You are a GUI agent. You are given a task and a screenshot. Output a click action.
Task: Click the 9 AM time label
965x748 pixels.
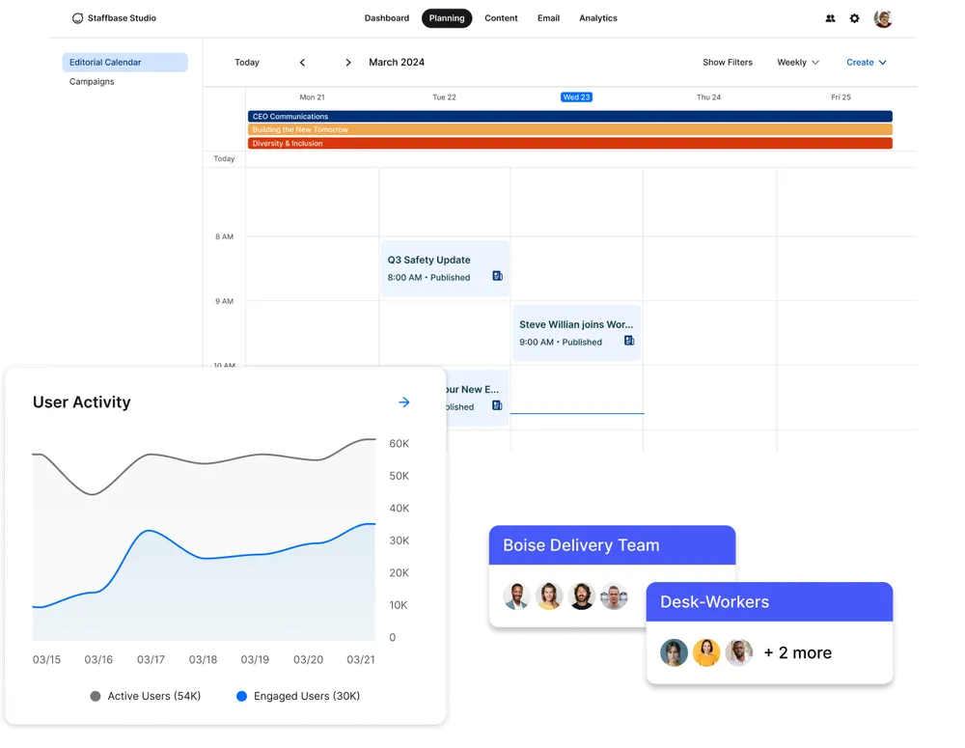pos(224,301)
